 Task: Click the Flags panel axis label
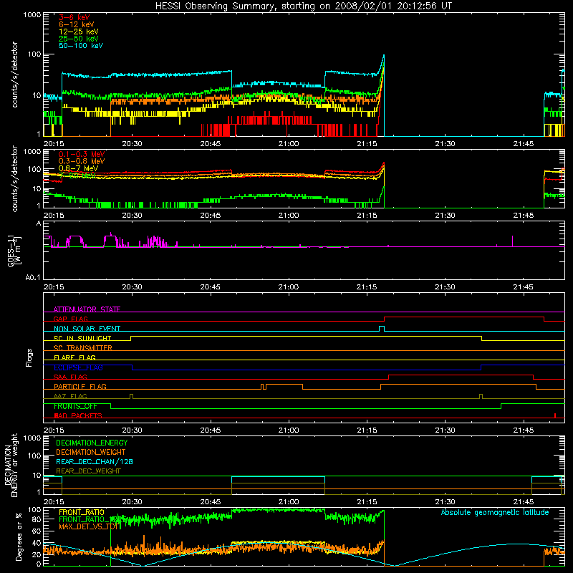pyautogui.click(x=29, y=357)
